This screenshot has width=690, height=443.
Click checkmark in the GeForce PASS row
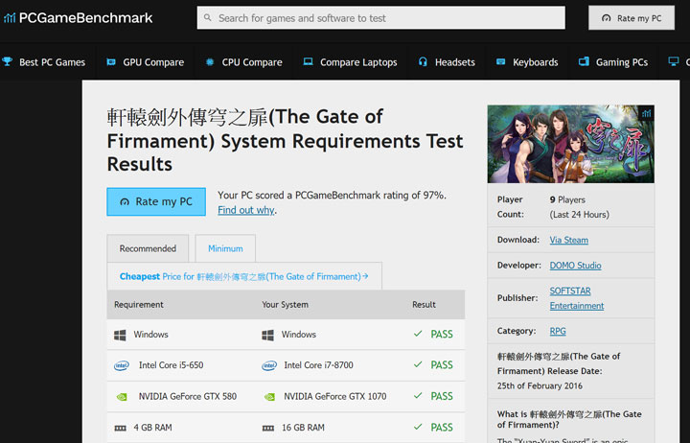point(418,395)
